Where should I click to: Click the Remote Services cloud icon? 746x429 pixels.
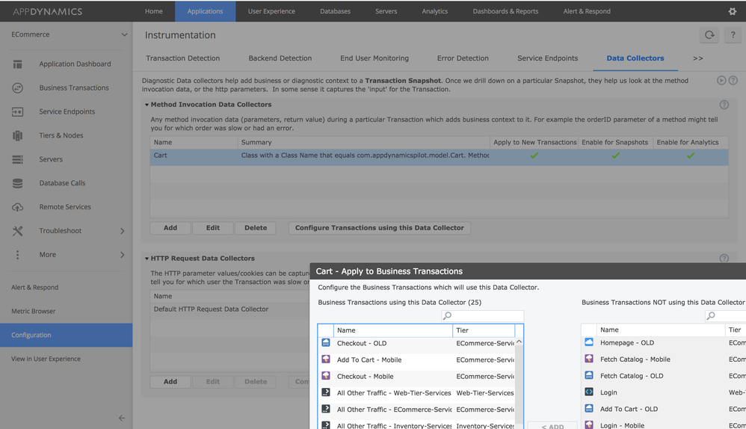[x=17, y=207]
